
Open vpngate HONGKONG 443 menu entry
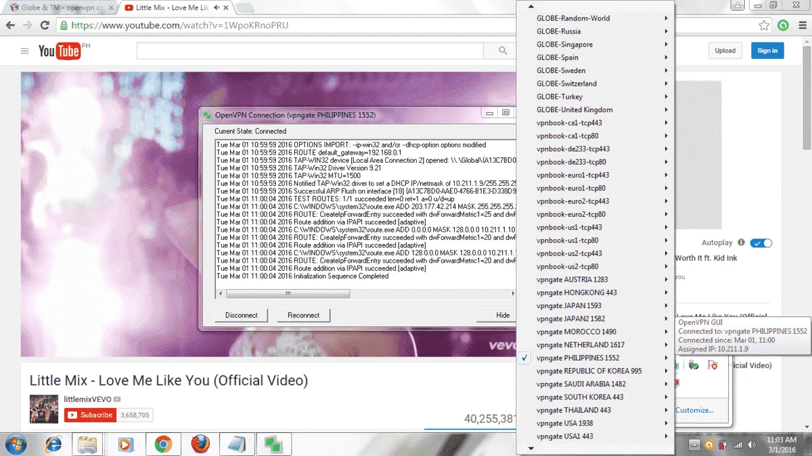[595, 293]
